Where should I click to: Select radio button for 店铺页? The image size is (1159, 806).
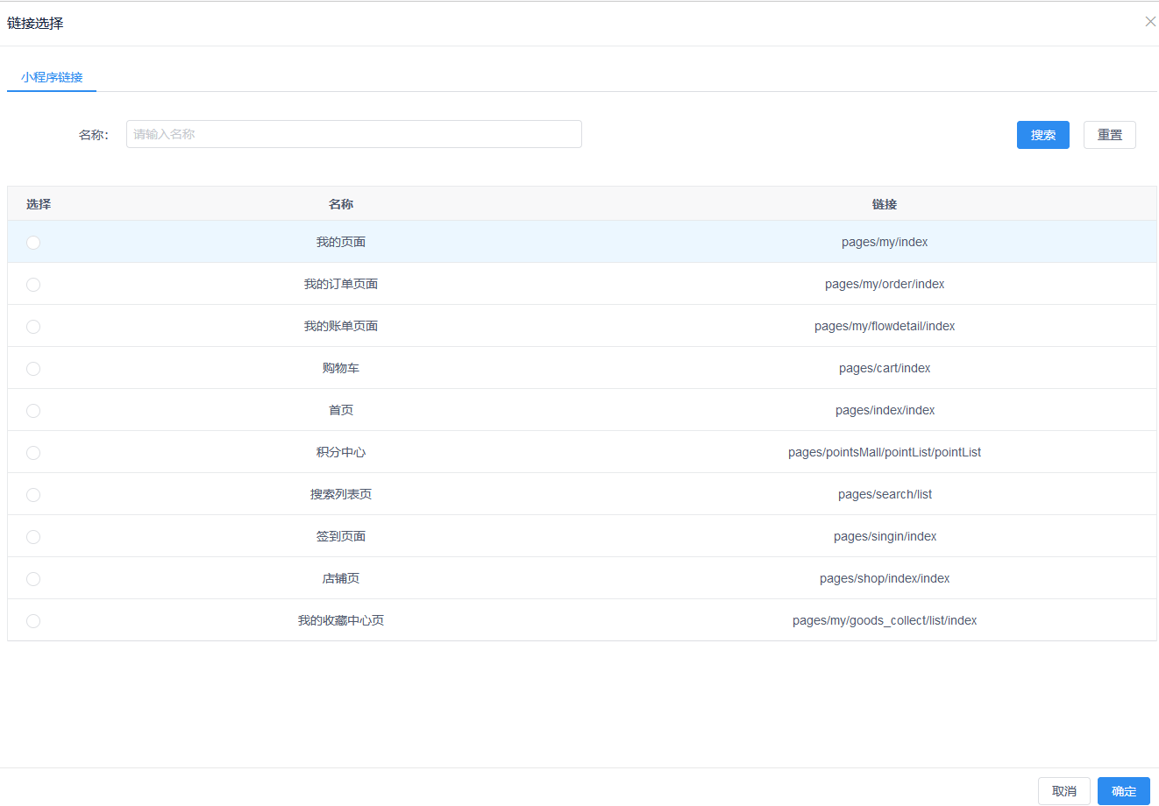point(33,579)
